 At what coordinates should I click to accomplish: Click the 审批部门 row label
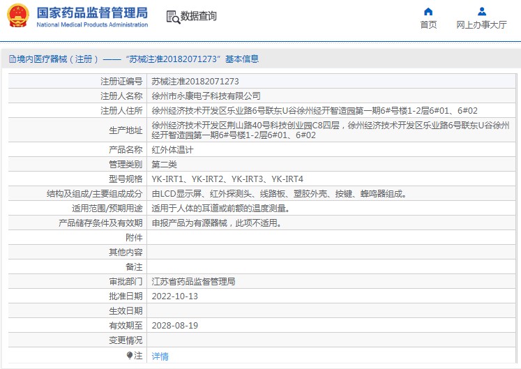point(126,282)
